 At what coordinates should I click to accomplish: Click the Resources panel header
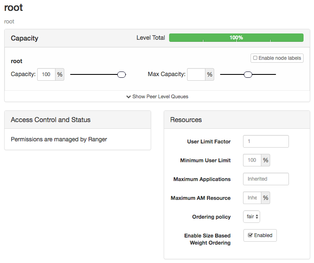[237, 120]
